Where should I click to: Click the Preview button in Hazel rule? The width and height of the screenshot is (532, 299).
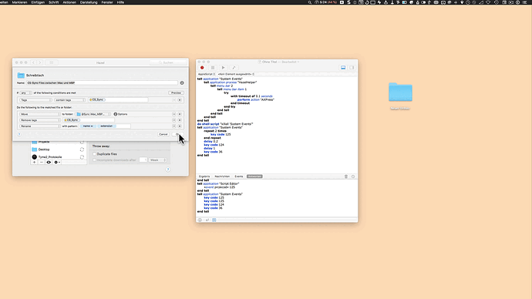tap(176, 92)
